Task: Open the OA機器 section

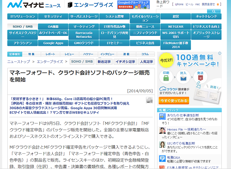Action: pos(53,27)
